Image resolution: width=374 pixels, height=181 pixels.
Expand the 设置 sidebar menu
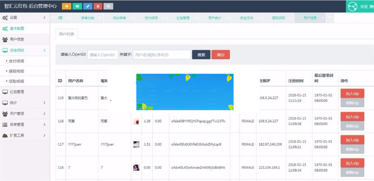24,18
